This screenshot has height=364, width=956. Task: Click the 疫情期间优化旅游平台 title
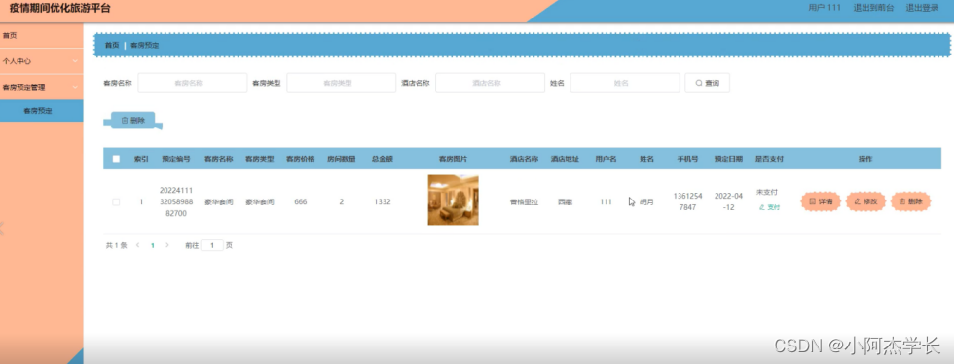(59, 9)
